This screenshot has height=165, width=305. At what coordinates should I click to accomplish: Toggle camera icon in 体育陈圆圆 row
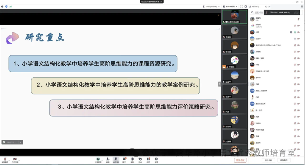(298, 130)
